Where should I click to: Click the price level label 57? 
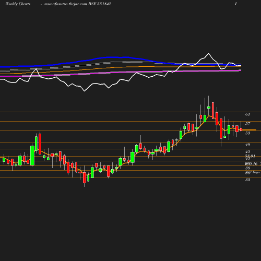[x=247, y=124]
